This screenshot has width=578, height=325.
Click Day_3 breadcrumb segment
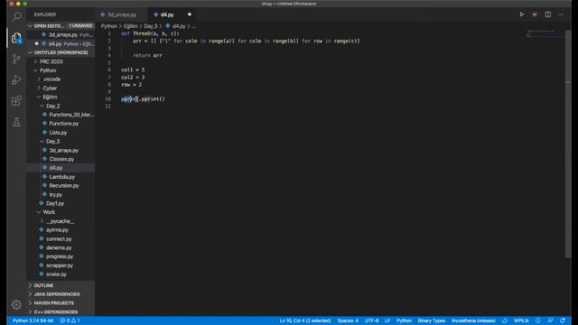pyautogui.click(x=151, y=26)
